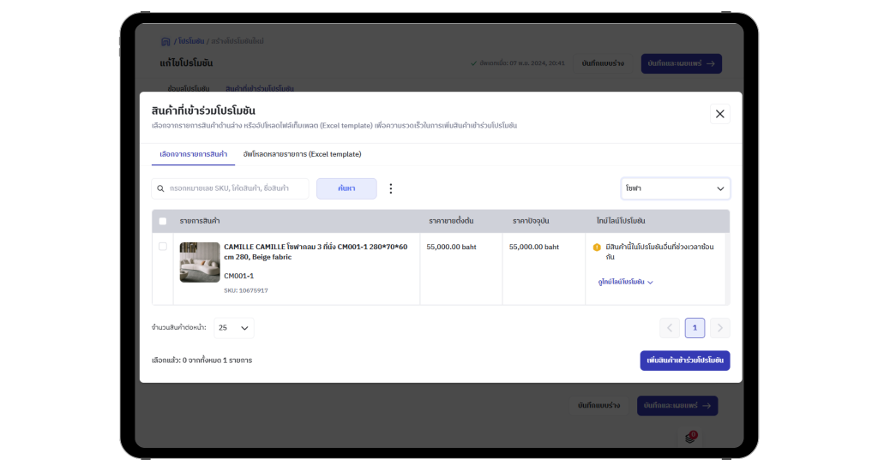
Task: Tick the select-all checkbox in table header
Action: tap(163, 221)
